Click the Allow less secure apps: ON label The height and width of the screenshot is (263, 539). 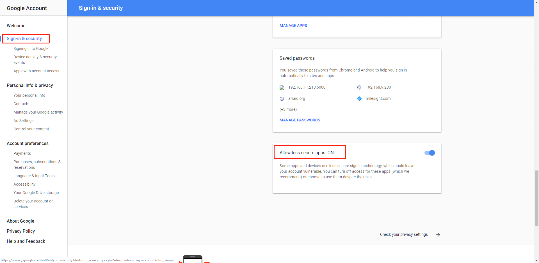click(x=307, y=153)
